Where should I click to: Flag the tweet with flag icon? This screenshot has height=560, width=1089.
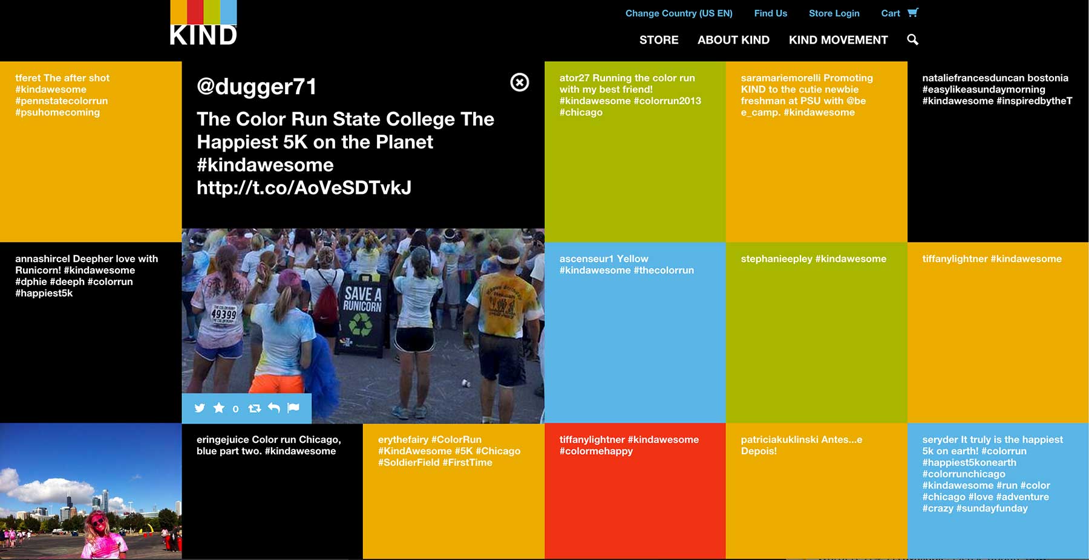293,408
